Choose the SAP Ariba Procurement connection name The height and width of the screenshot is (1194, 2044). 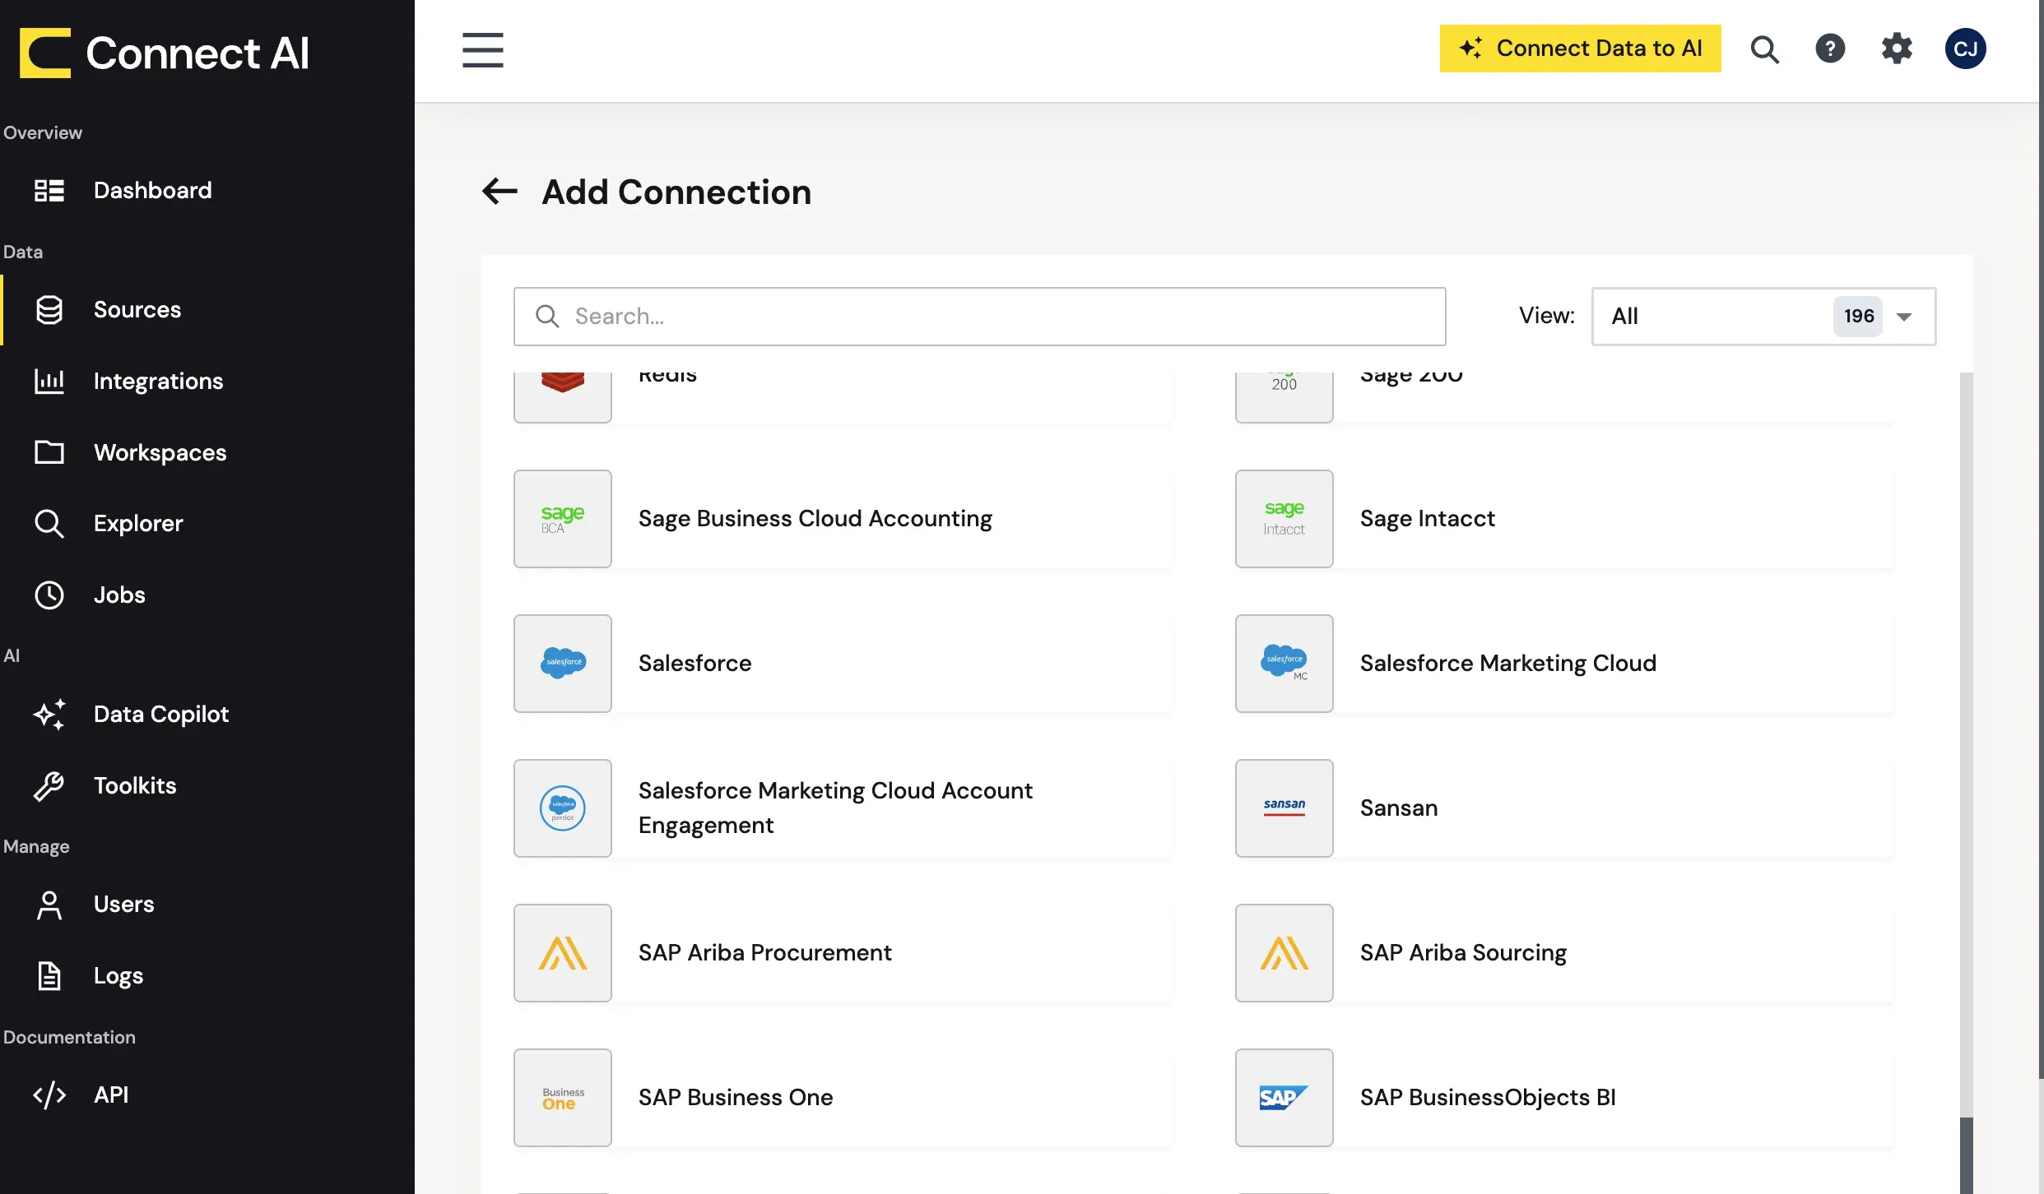pyautogui.click(x=764, y=953)
